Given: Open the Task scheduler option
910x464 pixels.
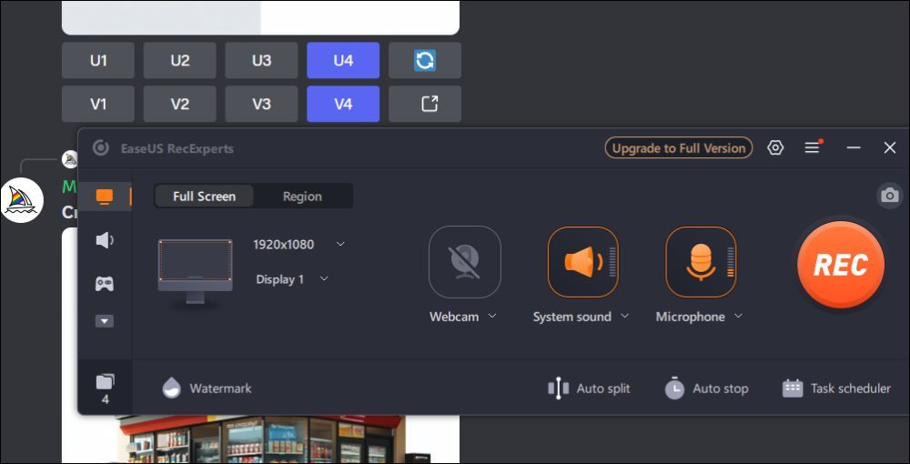Looking at the screenshot, I should 836,388.
